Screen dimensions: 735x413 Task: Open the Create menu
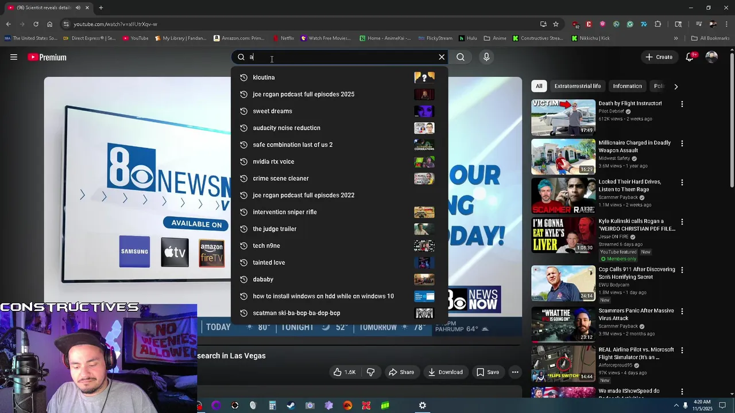pyautogui.click(x=659, y=57)
